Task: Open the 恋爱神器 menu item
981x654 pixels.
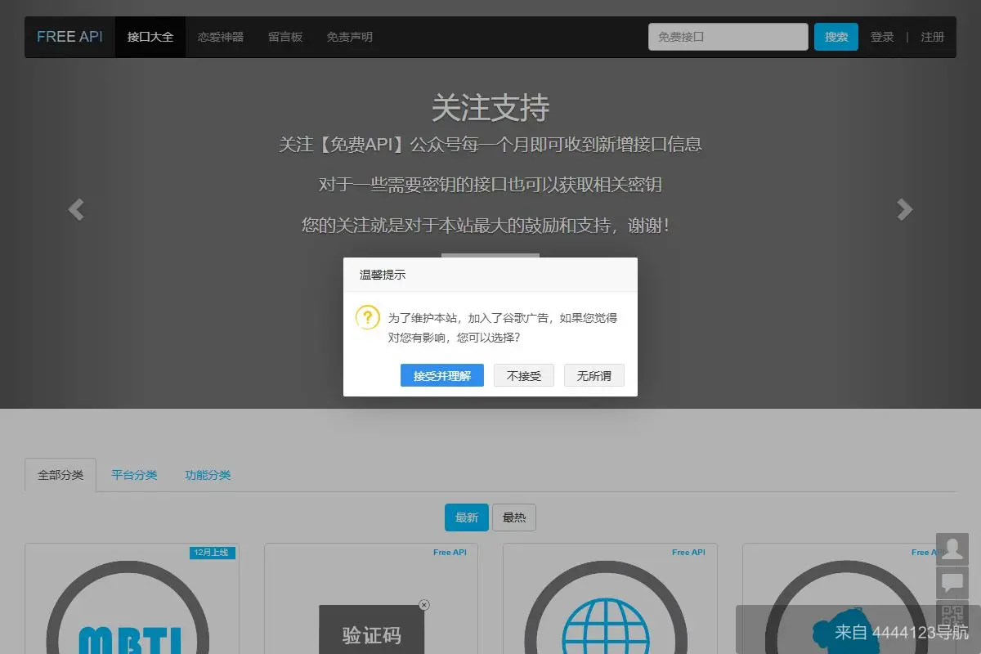Action: tap(222, 36)
